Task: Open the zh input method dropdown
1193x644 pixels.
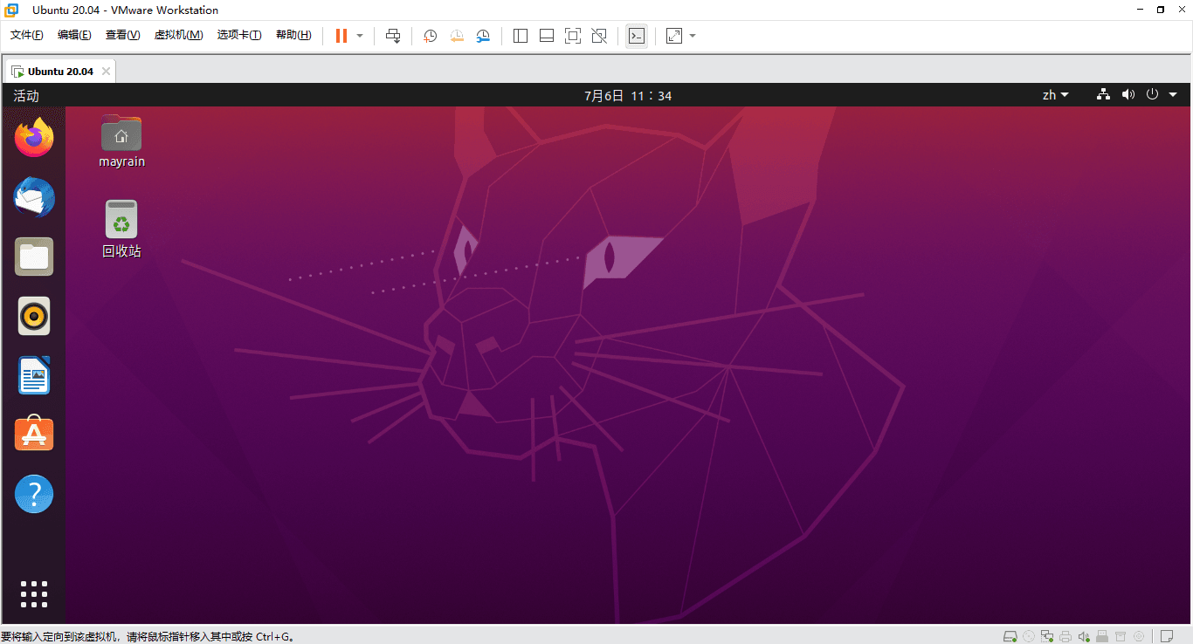Action: tap(1055, 95)
